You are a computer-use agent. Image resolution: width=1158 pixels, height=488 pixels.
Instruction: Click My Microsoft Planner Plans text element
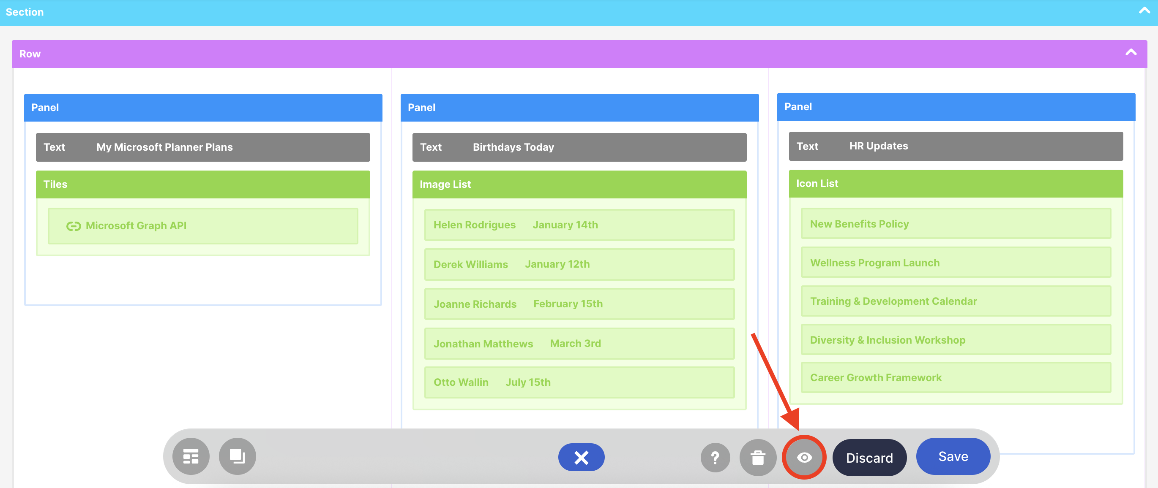(x=203, y=147)
